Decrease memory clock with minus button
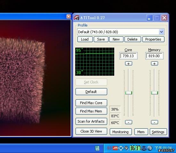This screenshot has width=176, height=153. pos(155,122)
